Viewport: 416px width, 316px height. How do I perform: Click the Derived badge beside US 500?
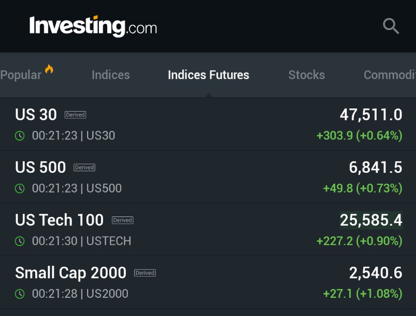coord(84,168)
